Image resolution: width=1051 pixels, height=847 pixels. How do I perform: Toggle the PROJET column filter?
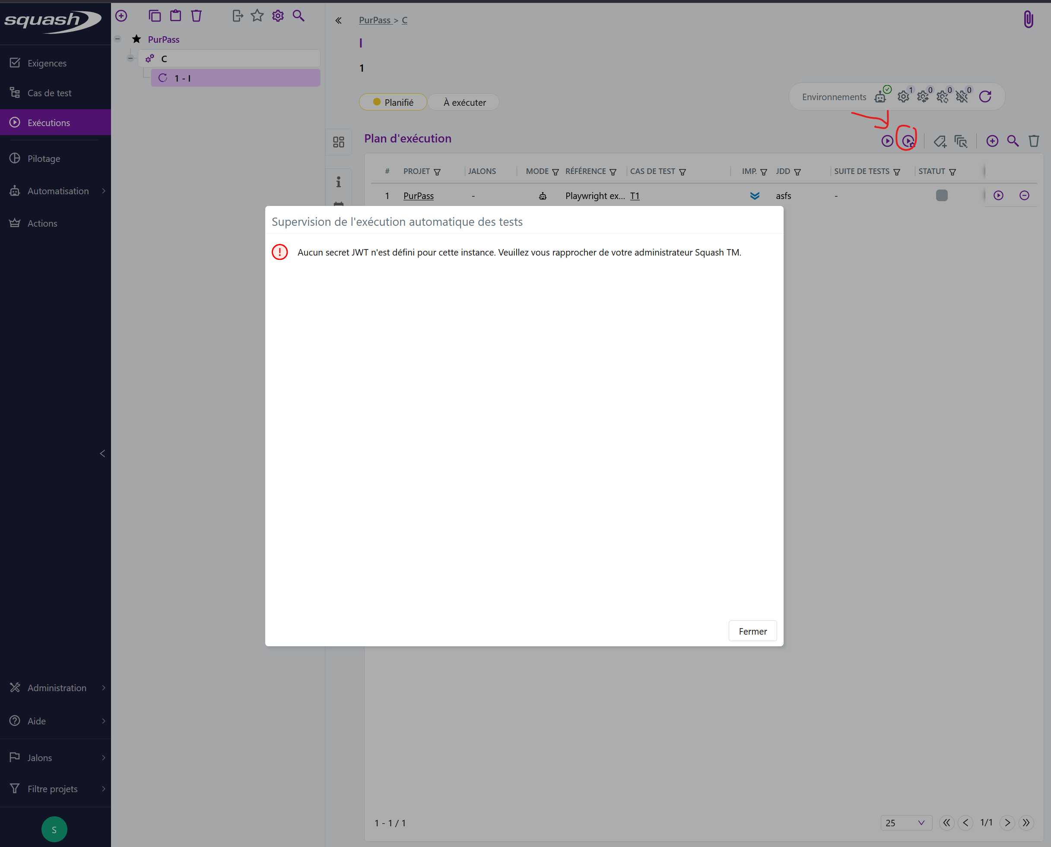point(437,172)
